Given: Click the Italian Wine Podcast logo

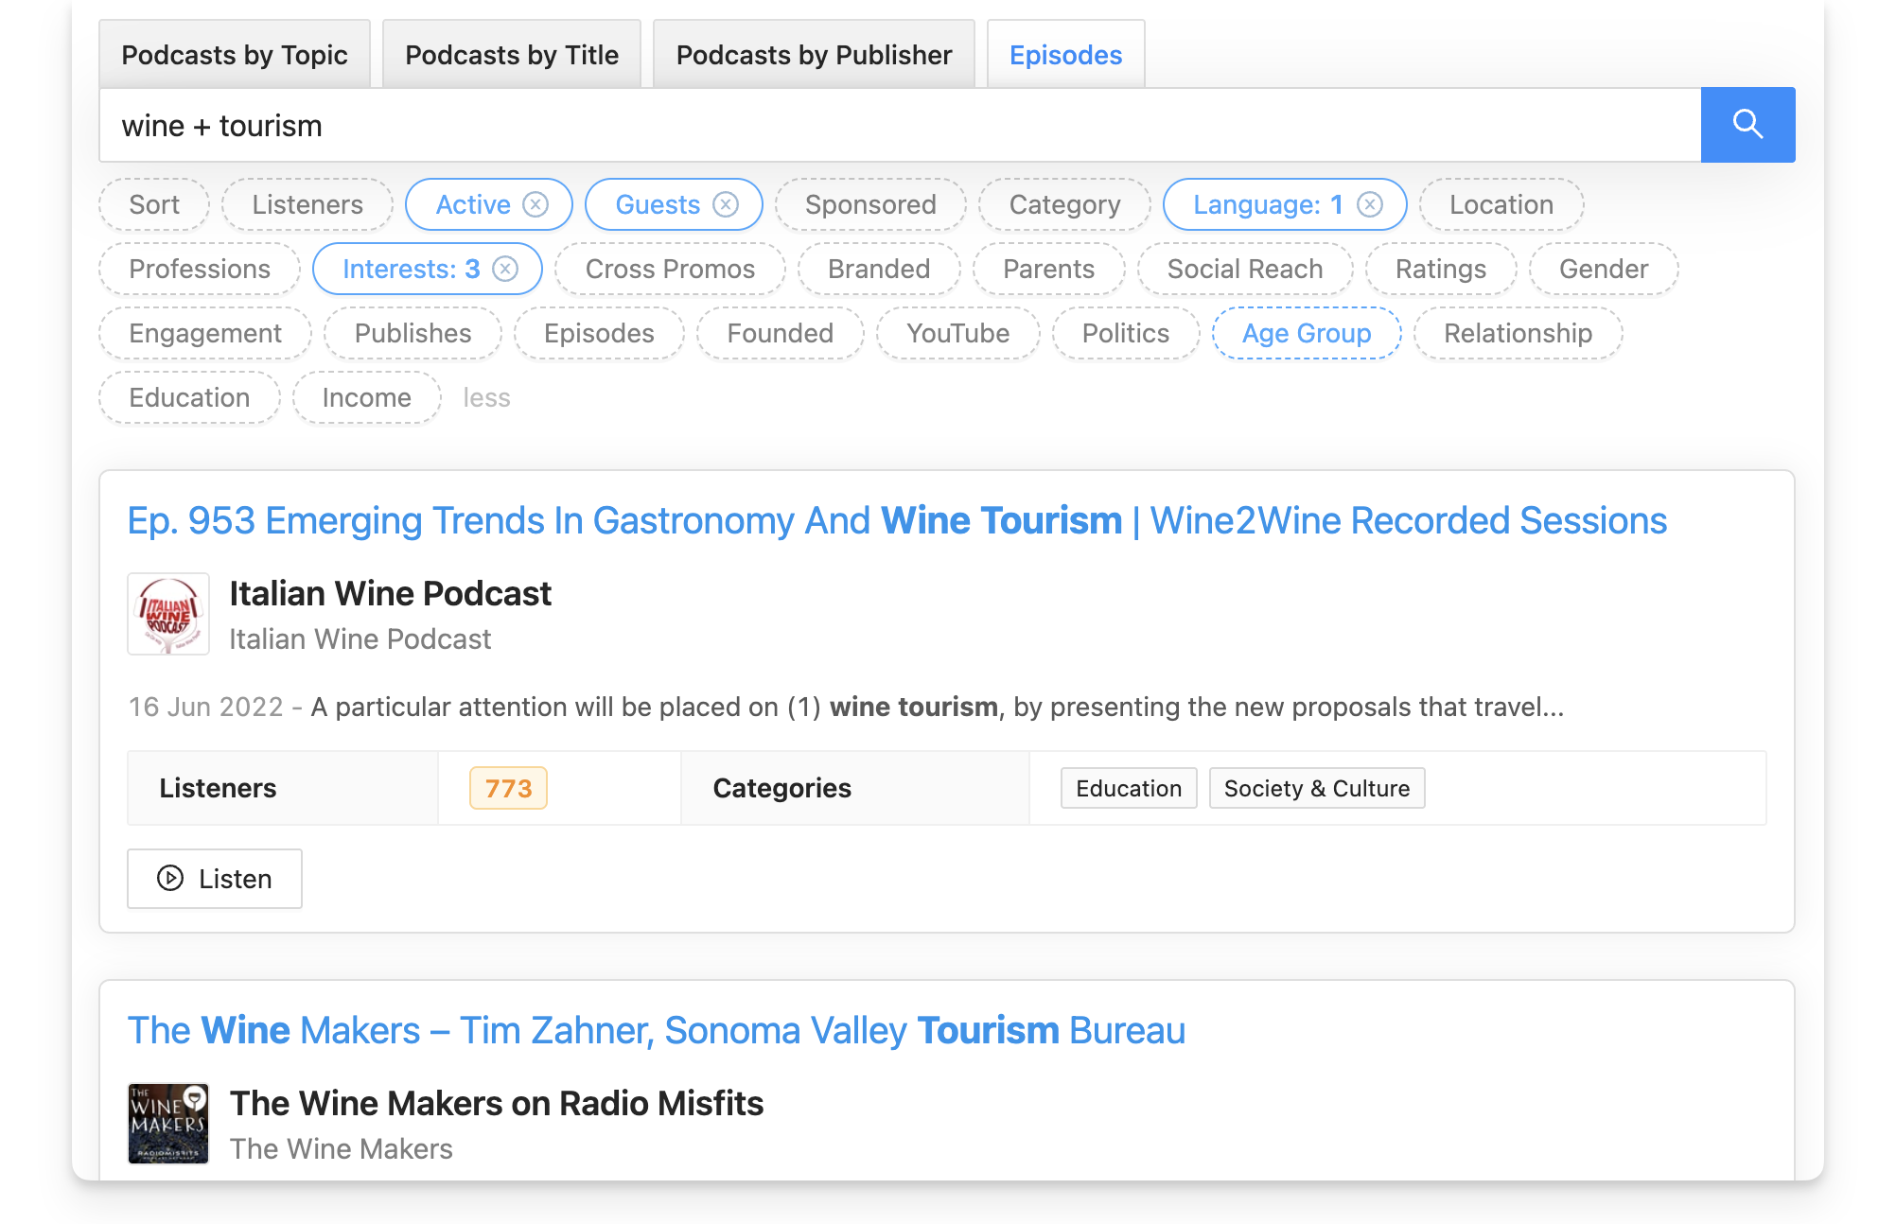Looking at the screenshot, I should pyautogui.click(x=167, y=614).
